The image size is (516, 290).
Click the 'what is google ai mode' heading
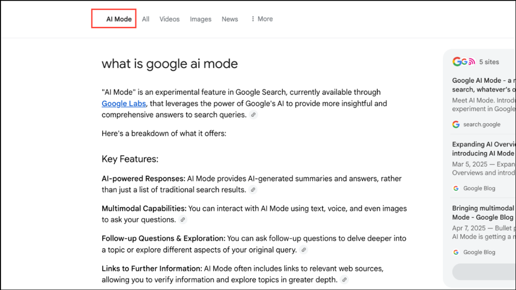169,64
